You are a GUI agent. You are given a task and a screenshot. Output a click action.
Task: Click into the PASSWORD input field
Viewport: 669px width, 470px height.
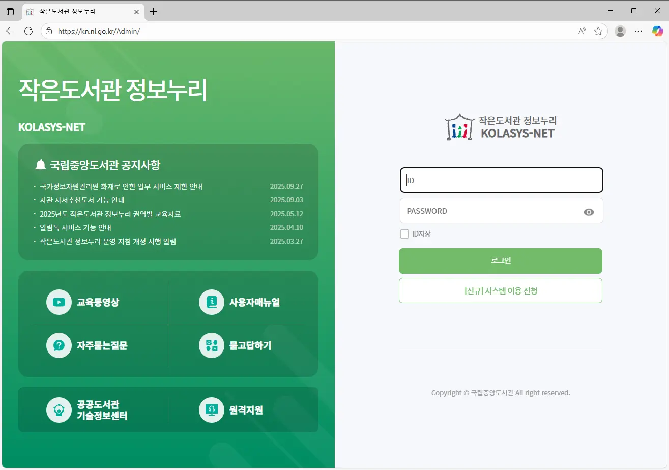tap(488, 211)
